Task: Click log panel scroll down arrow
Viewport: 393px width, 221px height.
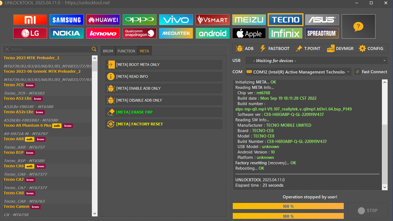Action: (385, 187)
